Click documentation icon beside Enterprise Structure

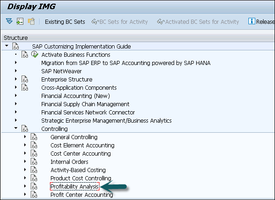coord(25,80)
